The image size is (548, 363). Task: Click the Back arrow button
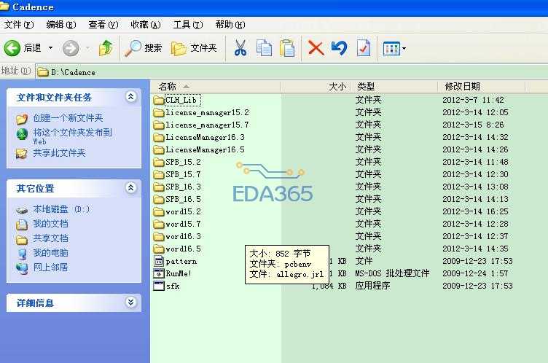pos(12,48)
